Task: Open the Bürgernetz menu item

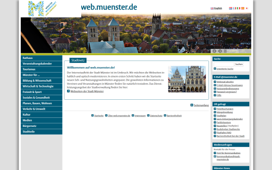Action: pyautogui.click(x=41, y=126)
